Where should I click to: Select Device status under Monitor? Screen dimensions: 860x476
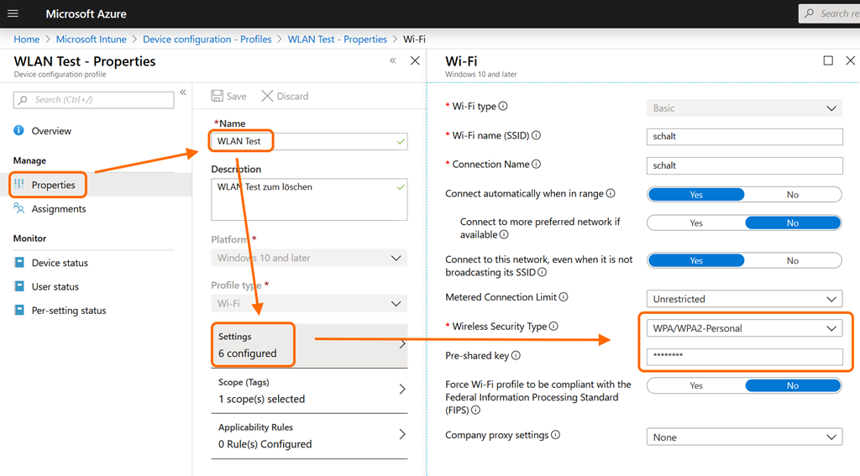60,263
